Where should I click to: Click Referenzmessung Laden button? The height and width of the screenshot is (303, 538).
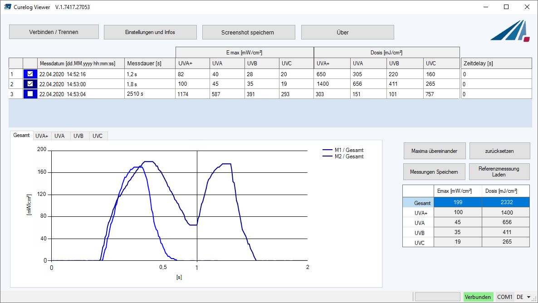(x=499, y=172)
